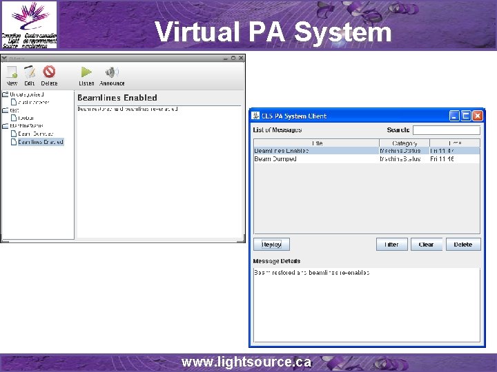Image resolution: width=497 pixels, height=372 pixels.
Task: Close the CLS PA System Client window
Action: pos(478,116)
